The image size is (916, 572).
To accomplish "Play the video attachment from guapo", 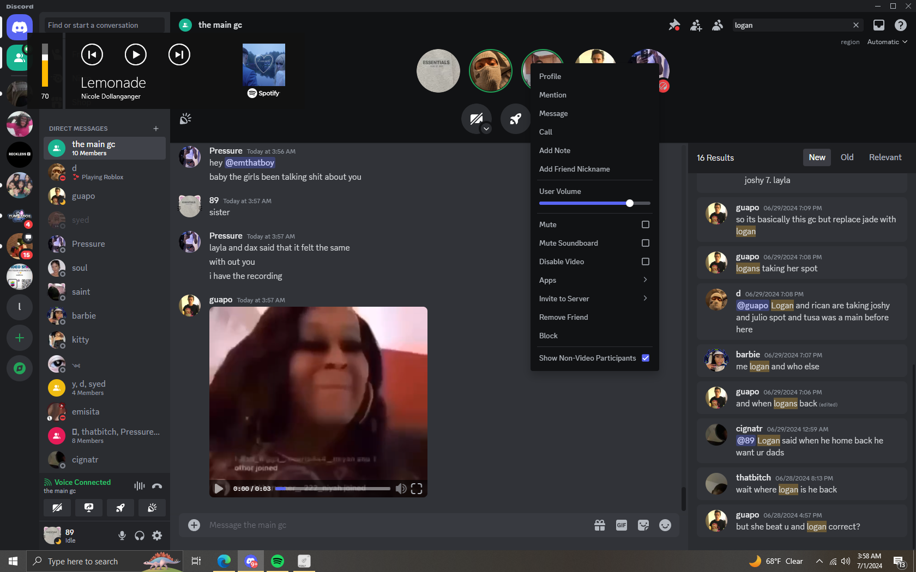I will coord(219,489).
